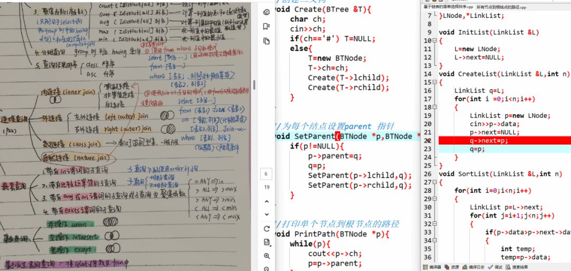
Task: Collapse the SortList fold at line 27
Action: pyautogui.click(x=435, y=183)
